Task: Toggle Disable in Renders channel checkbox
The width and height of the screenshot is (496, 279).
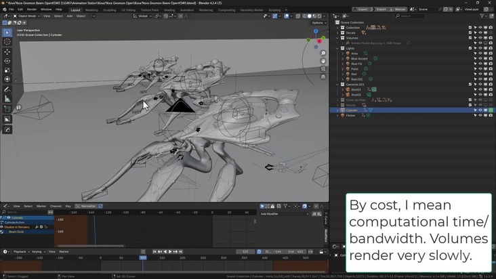Action: click(41, 227)
